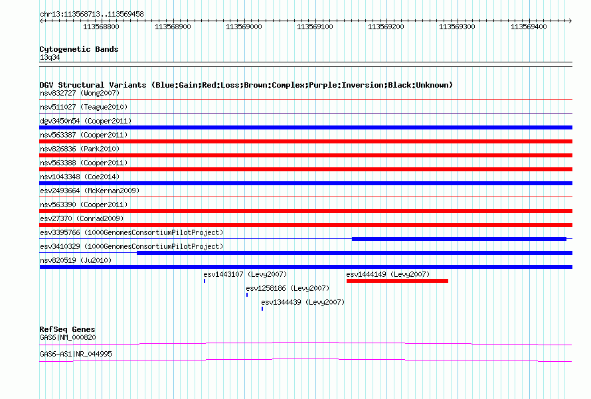The width and height of the screenshot is (591, 399).
Task: Click the red nsv563387 loss bar
Action: (x=305, y=141)
